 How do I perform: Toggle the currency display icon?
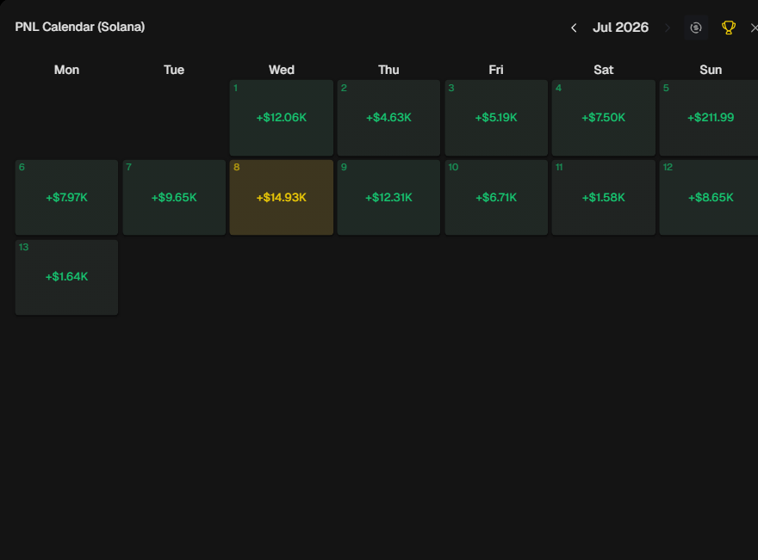click(696, 28)
